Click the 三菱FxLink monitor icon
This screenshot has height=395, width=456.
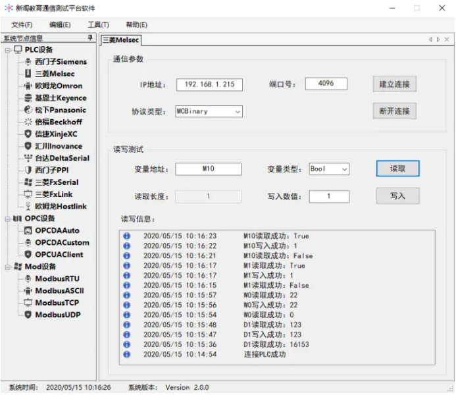pos(28,194)
